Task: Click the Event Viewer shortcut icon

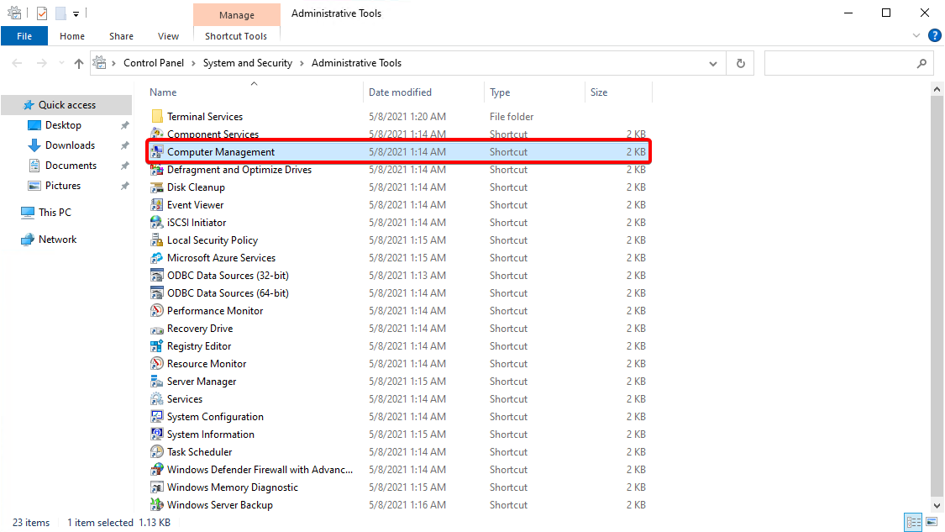Action: [x=156, y=205]
